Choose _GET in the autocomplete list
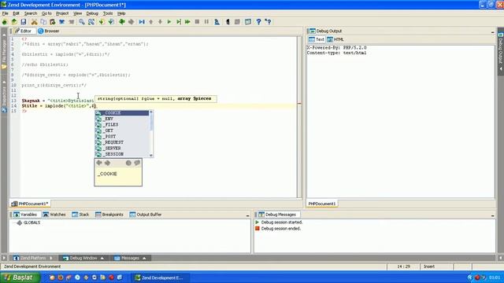 (122, 130)
